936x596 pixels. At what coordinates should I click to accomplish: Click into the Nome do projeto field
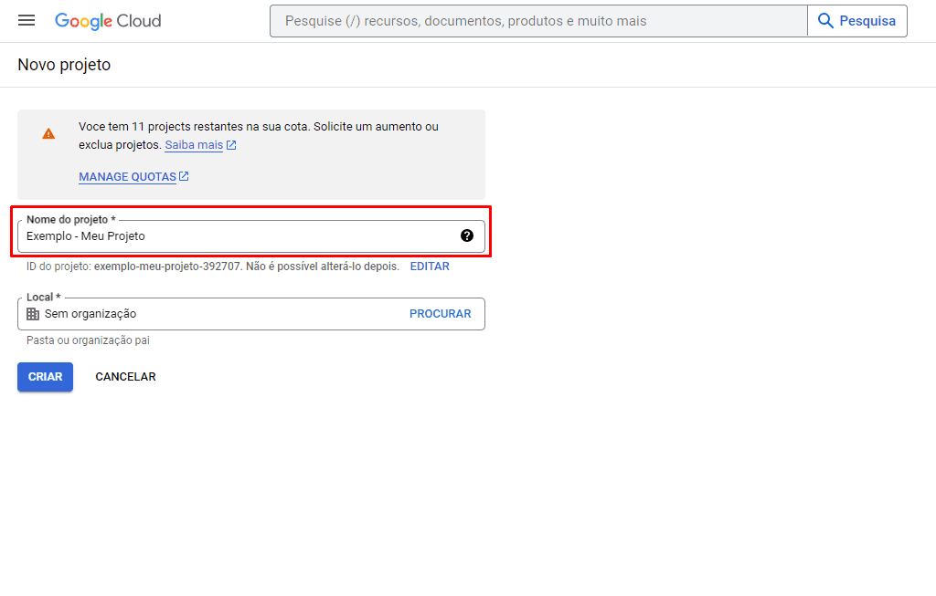238,236
